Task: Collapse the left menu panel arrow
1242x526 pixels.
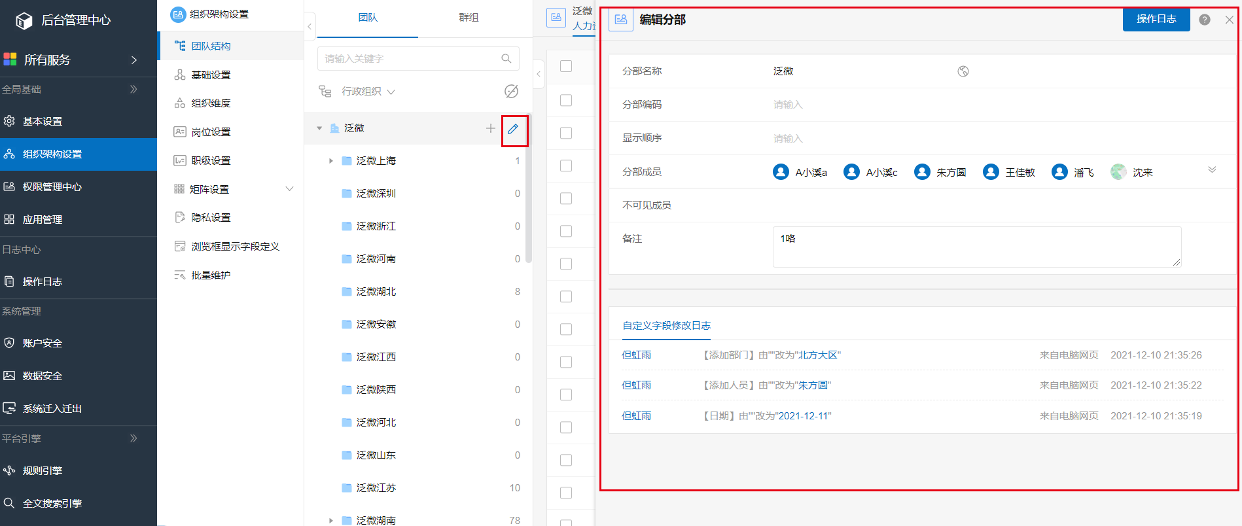Action: tap(310, 27)
